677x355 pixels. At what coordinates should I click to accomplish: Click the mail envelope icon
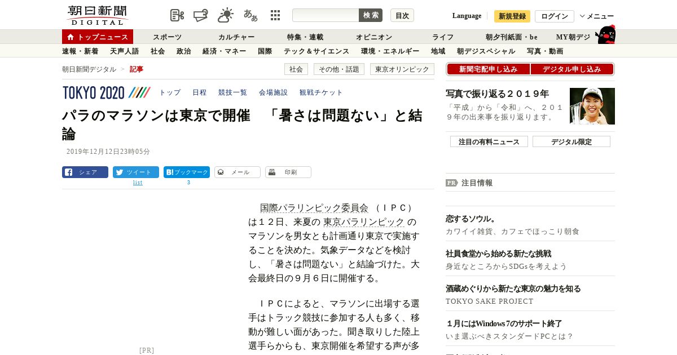coord(221,172)
